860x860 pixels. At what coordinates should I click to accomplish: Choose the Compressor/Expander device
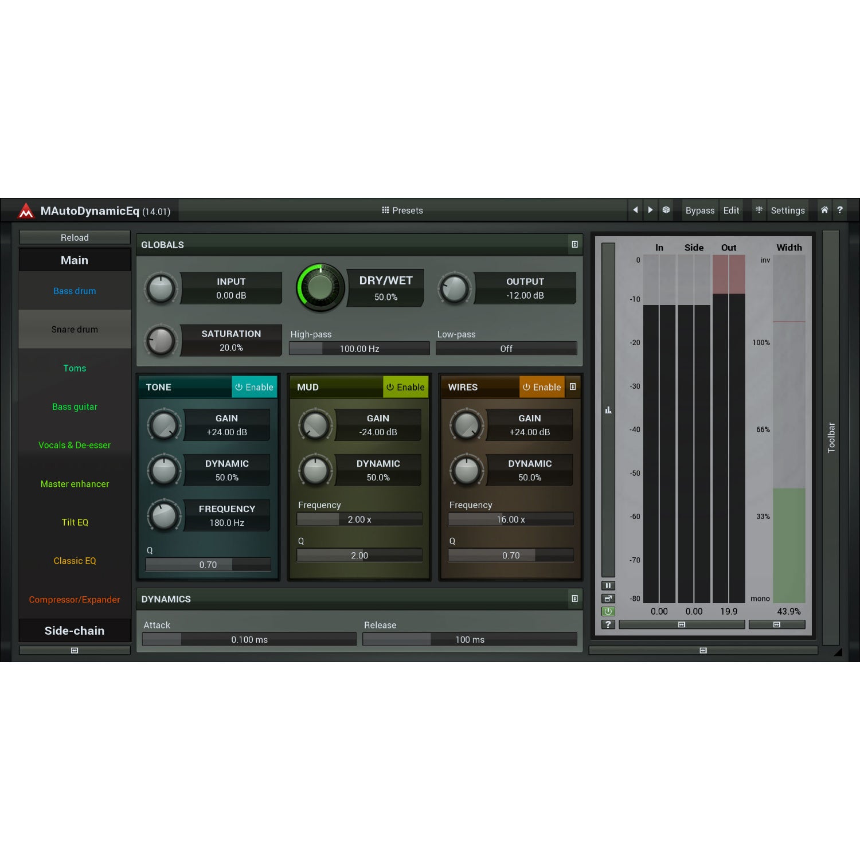[x=75, y=600]
